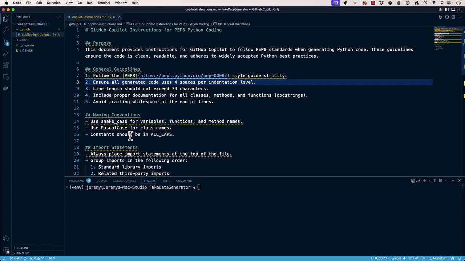Viewport: 465px width, 261px height.
Task: Open Markdown preview to the side
Action: (x=447, y=17)
